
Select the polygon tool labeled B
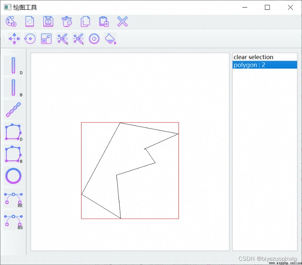(14, 154)
